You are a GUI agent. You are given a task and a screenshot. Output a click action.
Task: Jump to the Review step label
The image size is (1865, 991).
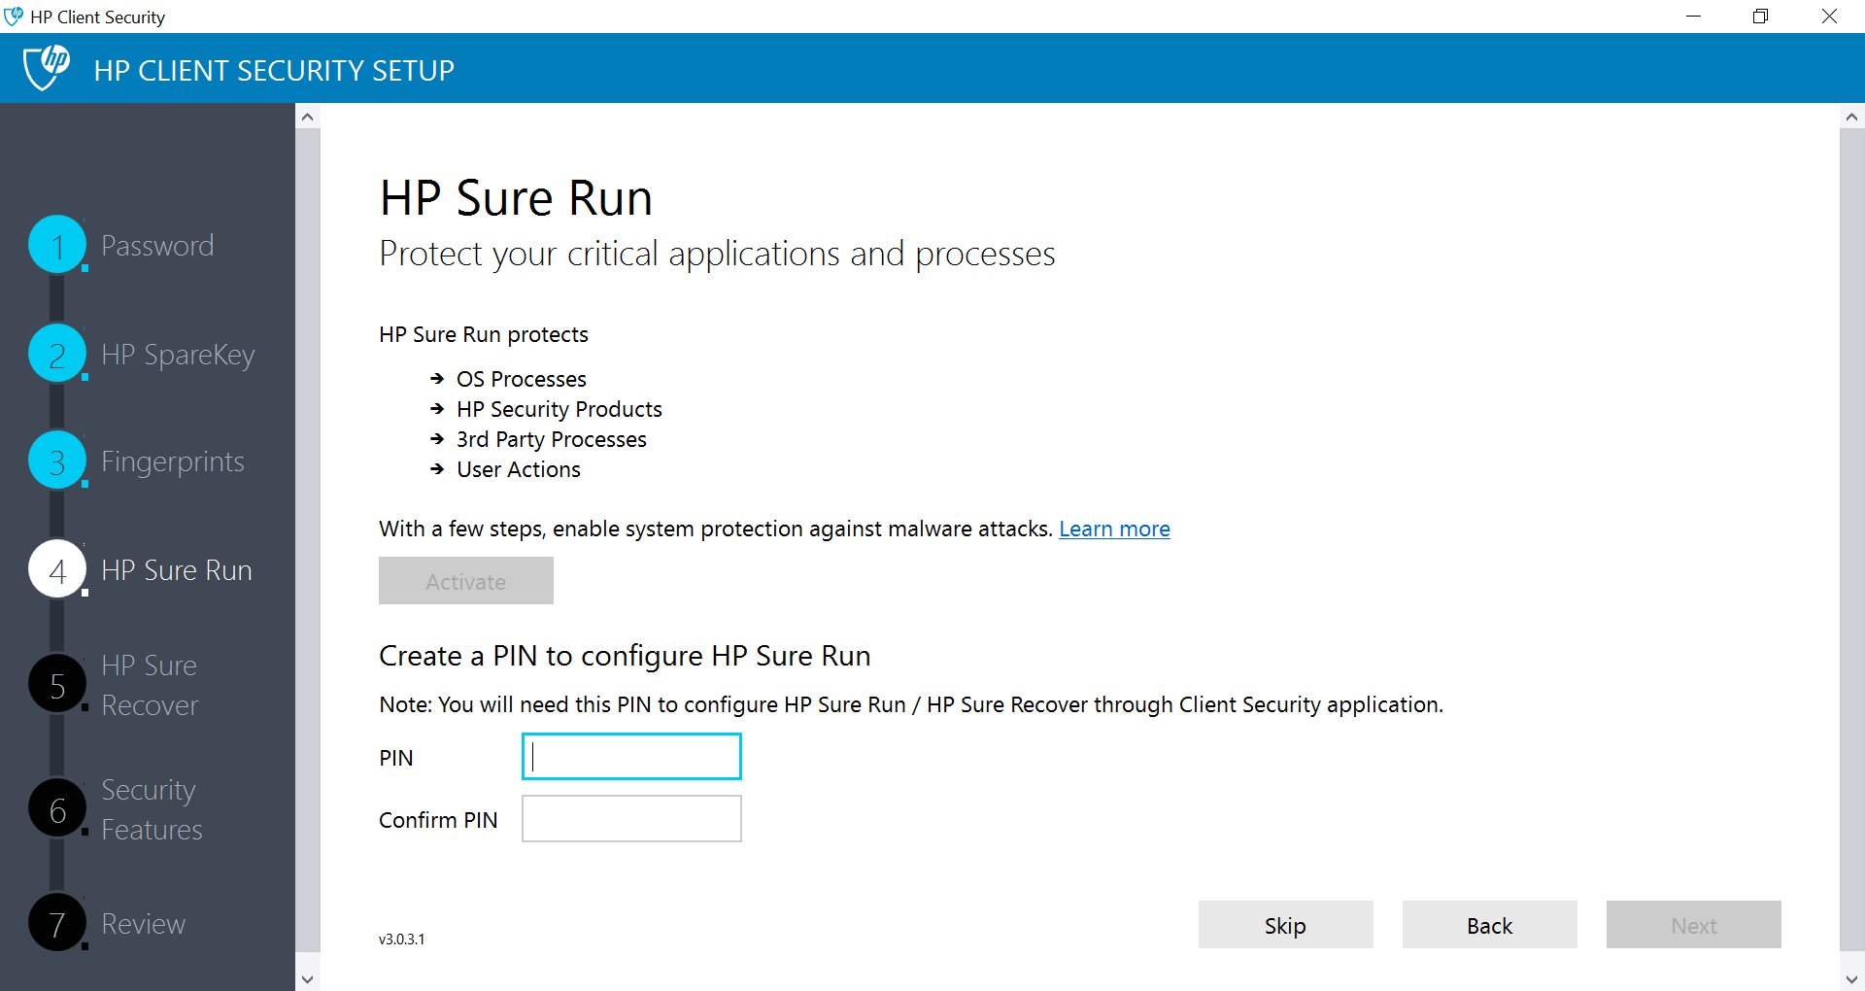point(143,924)
